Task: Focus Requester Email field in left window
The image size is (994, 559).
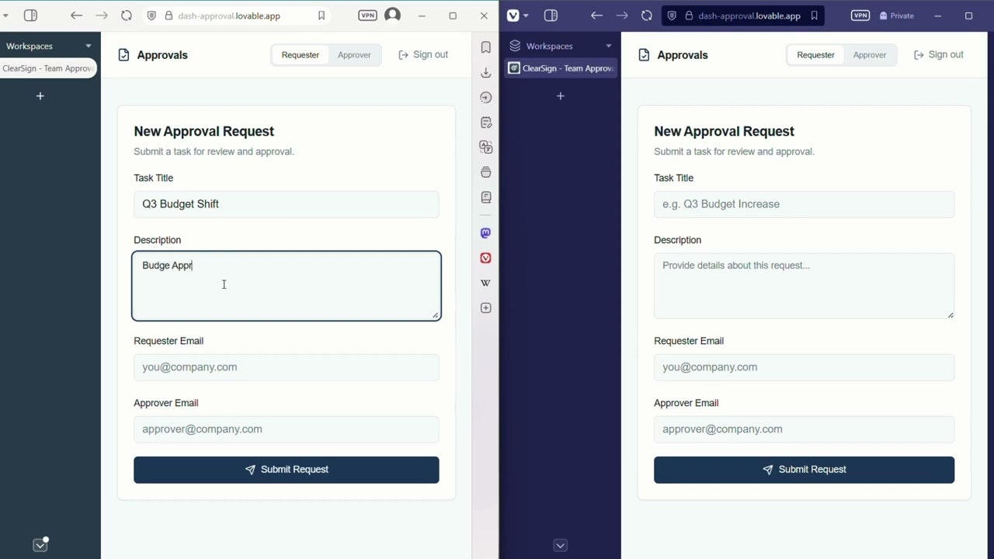Action: tap(287, 367)
